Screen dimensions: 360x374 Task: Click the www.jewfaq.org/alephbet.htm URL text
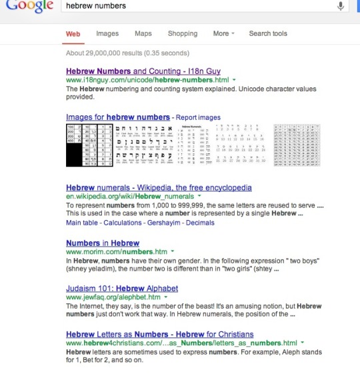pyautogui.click(x=113, y=297)
